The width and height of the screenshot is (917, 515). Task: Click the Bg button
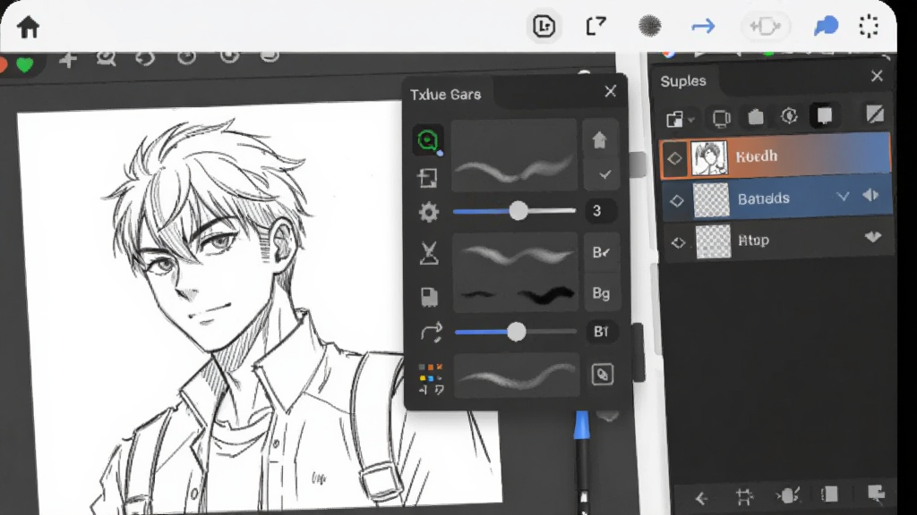point(601,293)
